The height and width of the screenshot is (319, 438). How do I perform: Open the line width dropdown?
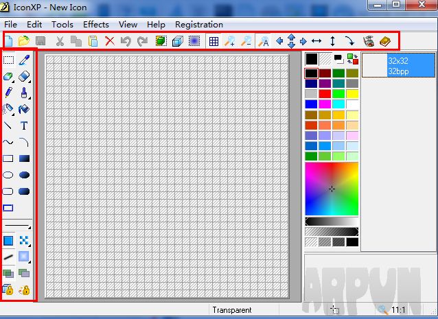point(18,225)
